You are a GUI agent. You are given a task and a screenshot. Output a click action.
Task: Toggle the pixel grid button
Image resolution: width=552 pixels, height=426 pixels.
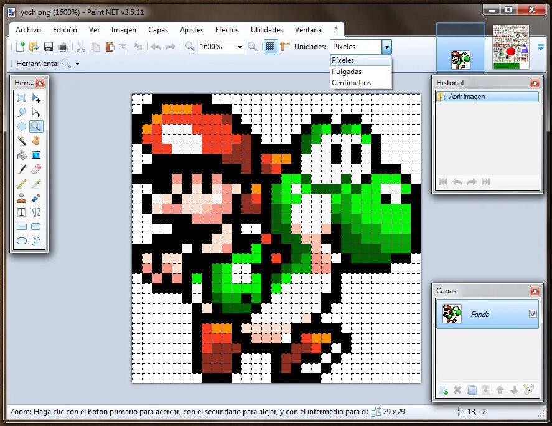[x=270, y=47]
